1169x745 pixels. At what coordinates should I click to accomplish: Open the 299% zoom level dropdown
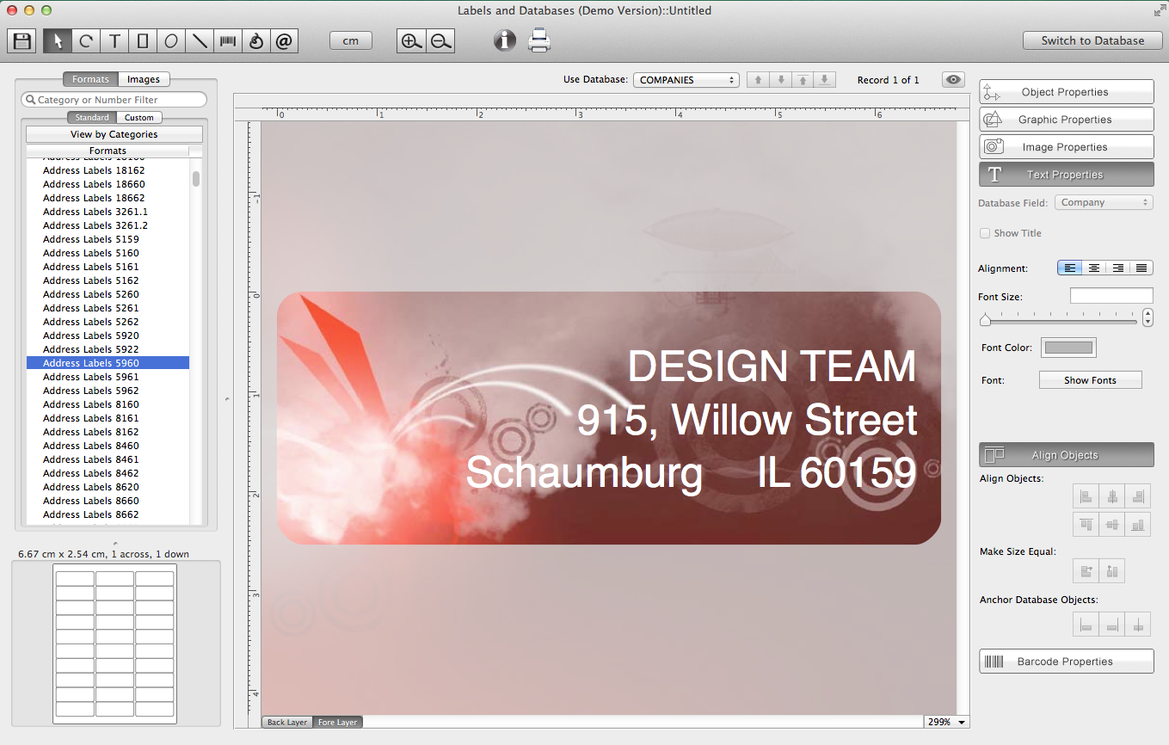[x=946, y=723]
